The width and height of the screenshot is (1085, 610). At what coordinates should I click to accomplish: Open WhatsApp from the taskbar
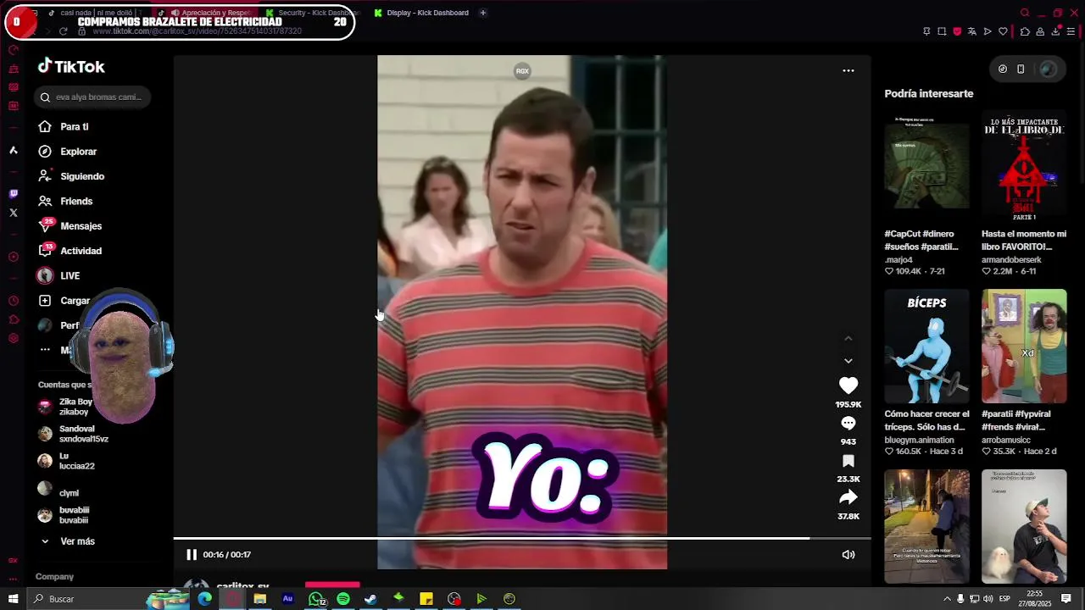[x=316, y=599]
